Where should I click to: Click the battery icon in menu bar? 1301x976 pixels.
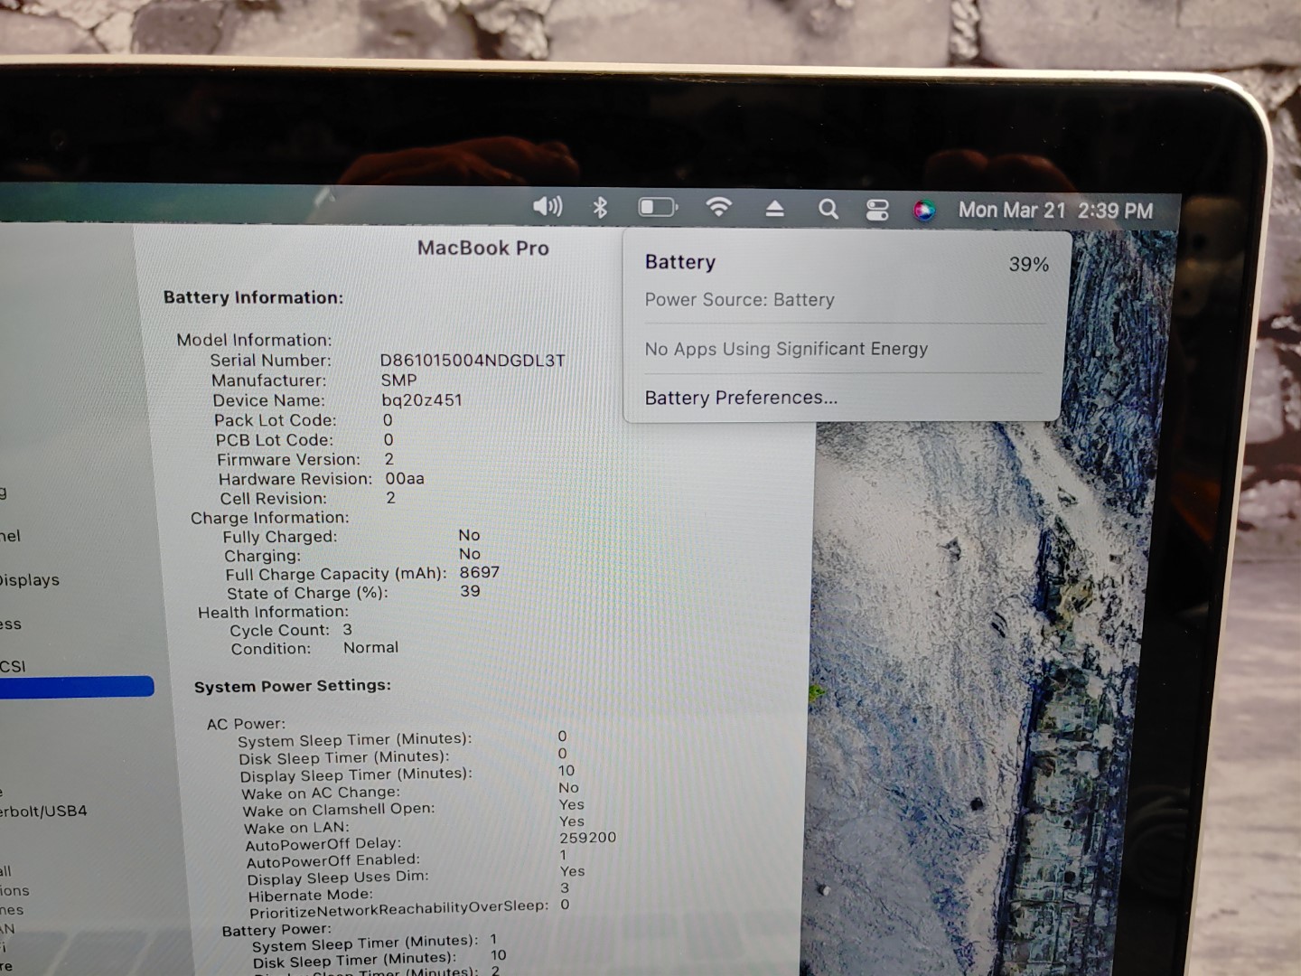[658, 208]
